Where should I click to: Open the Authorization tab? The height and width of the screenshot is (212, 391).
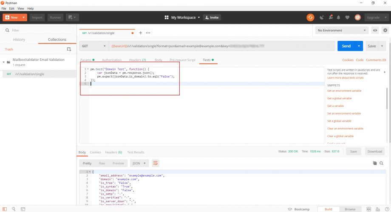pos(111,60)
